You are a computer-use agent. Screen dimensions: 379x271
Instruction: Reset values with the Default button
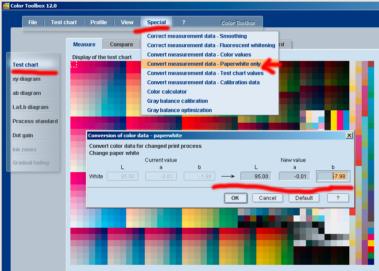click(304, 198)
